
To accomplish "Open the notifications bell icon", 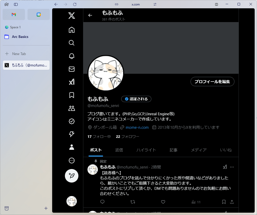I will (71, 56).
